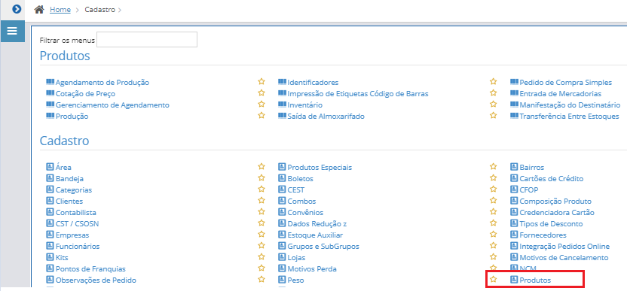Open Tipos de Desconto
627x291 pixels.
(551, 223)
